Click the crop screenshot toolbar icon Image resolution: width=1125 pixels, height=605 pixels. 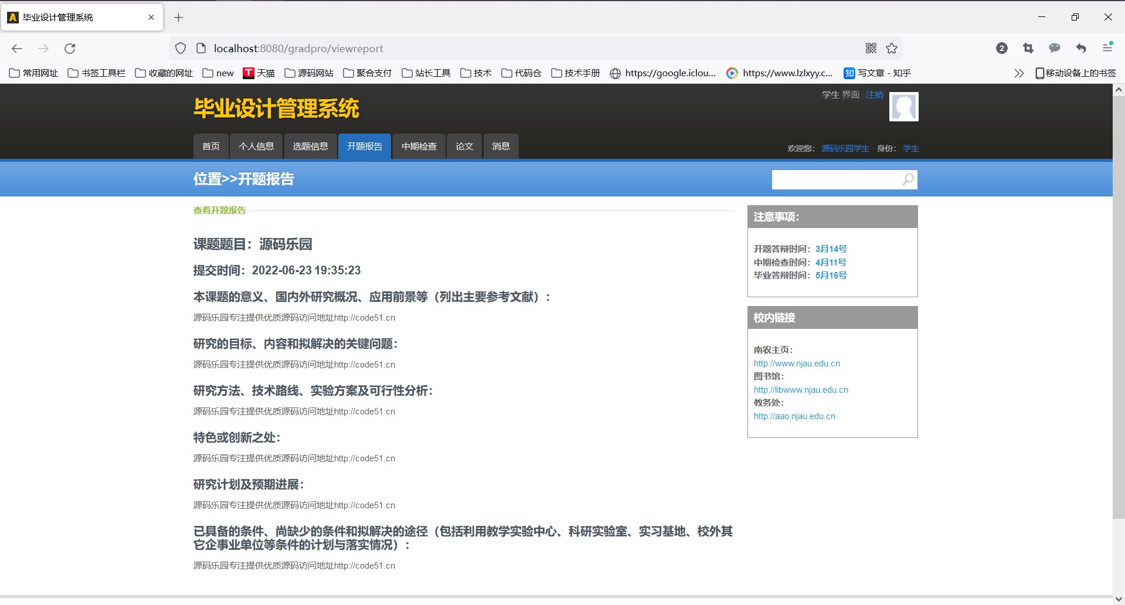tap(1028, 49)
